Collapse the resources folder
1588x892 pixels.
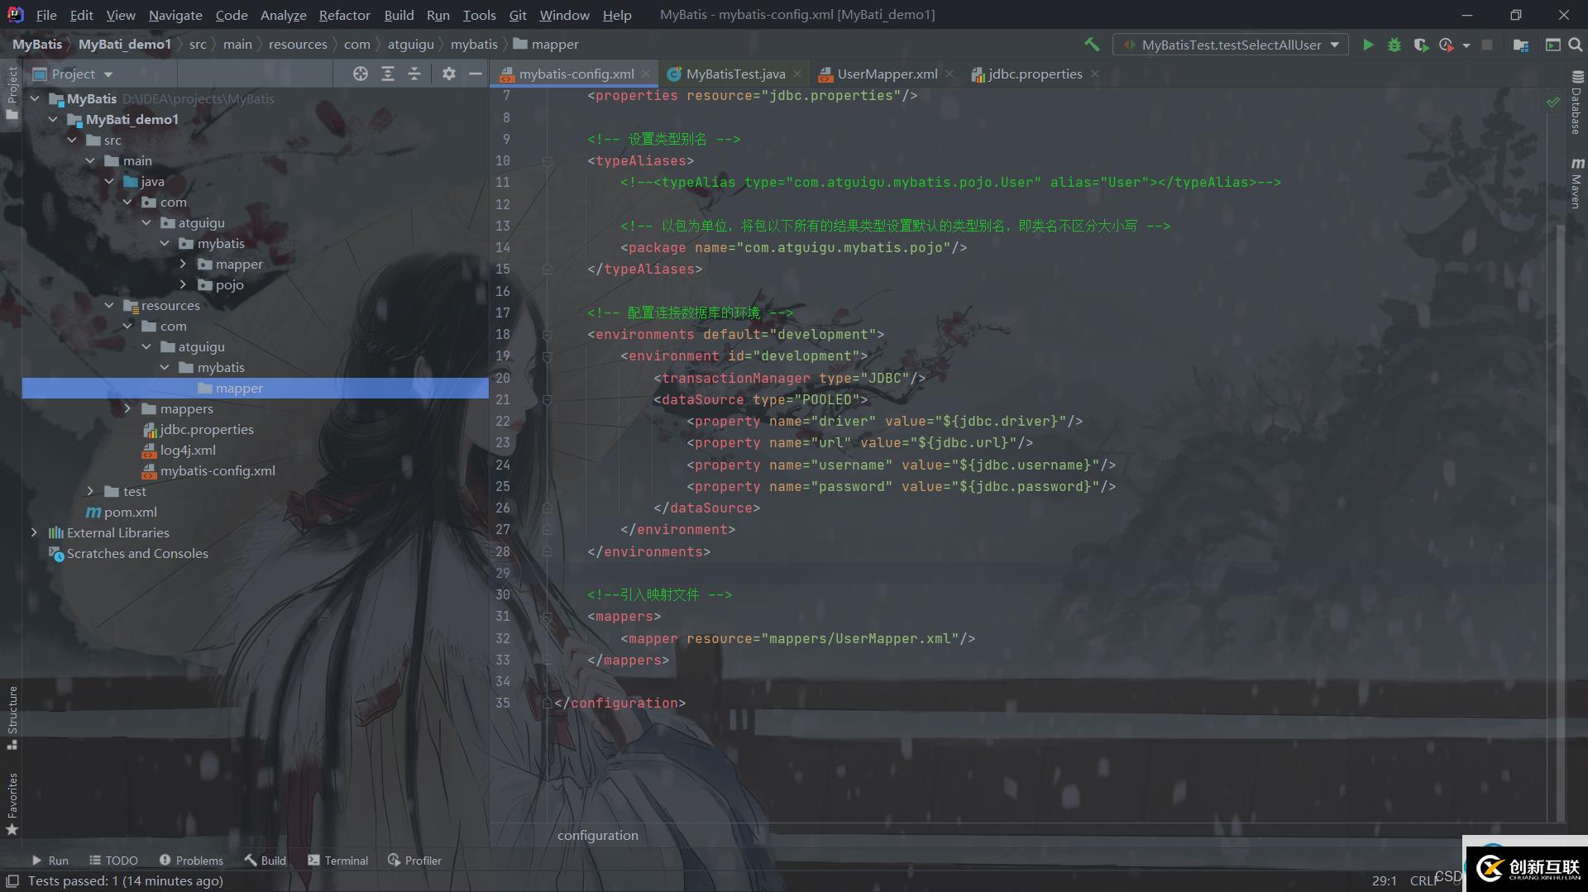point(109,305)
